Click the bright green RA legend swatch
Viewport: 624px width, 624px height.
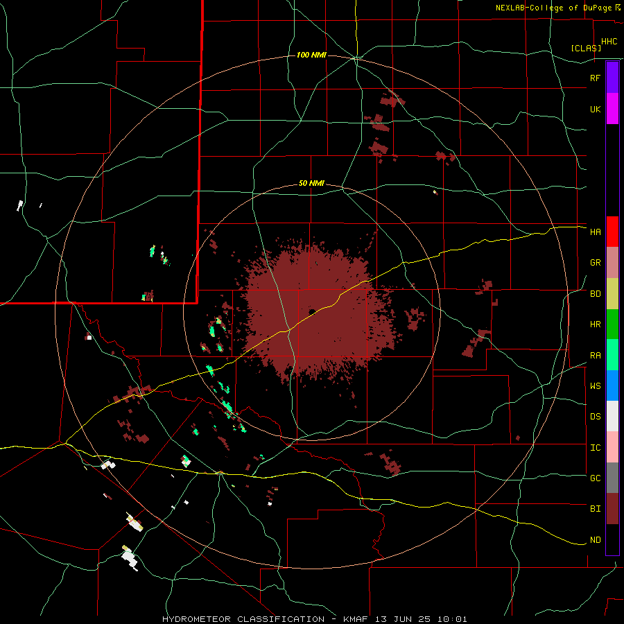(x=612, y=355)
